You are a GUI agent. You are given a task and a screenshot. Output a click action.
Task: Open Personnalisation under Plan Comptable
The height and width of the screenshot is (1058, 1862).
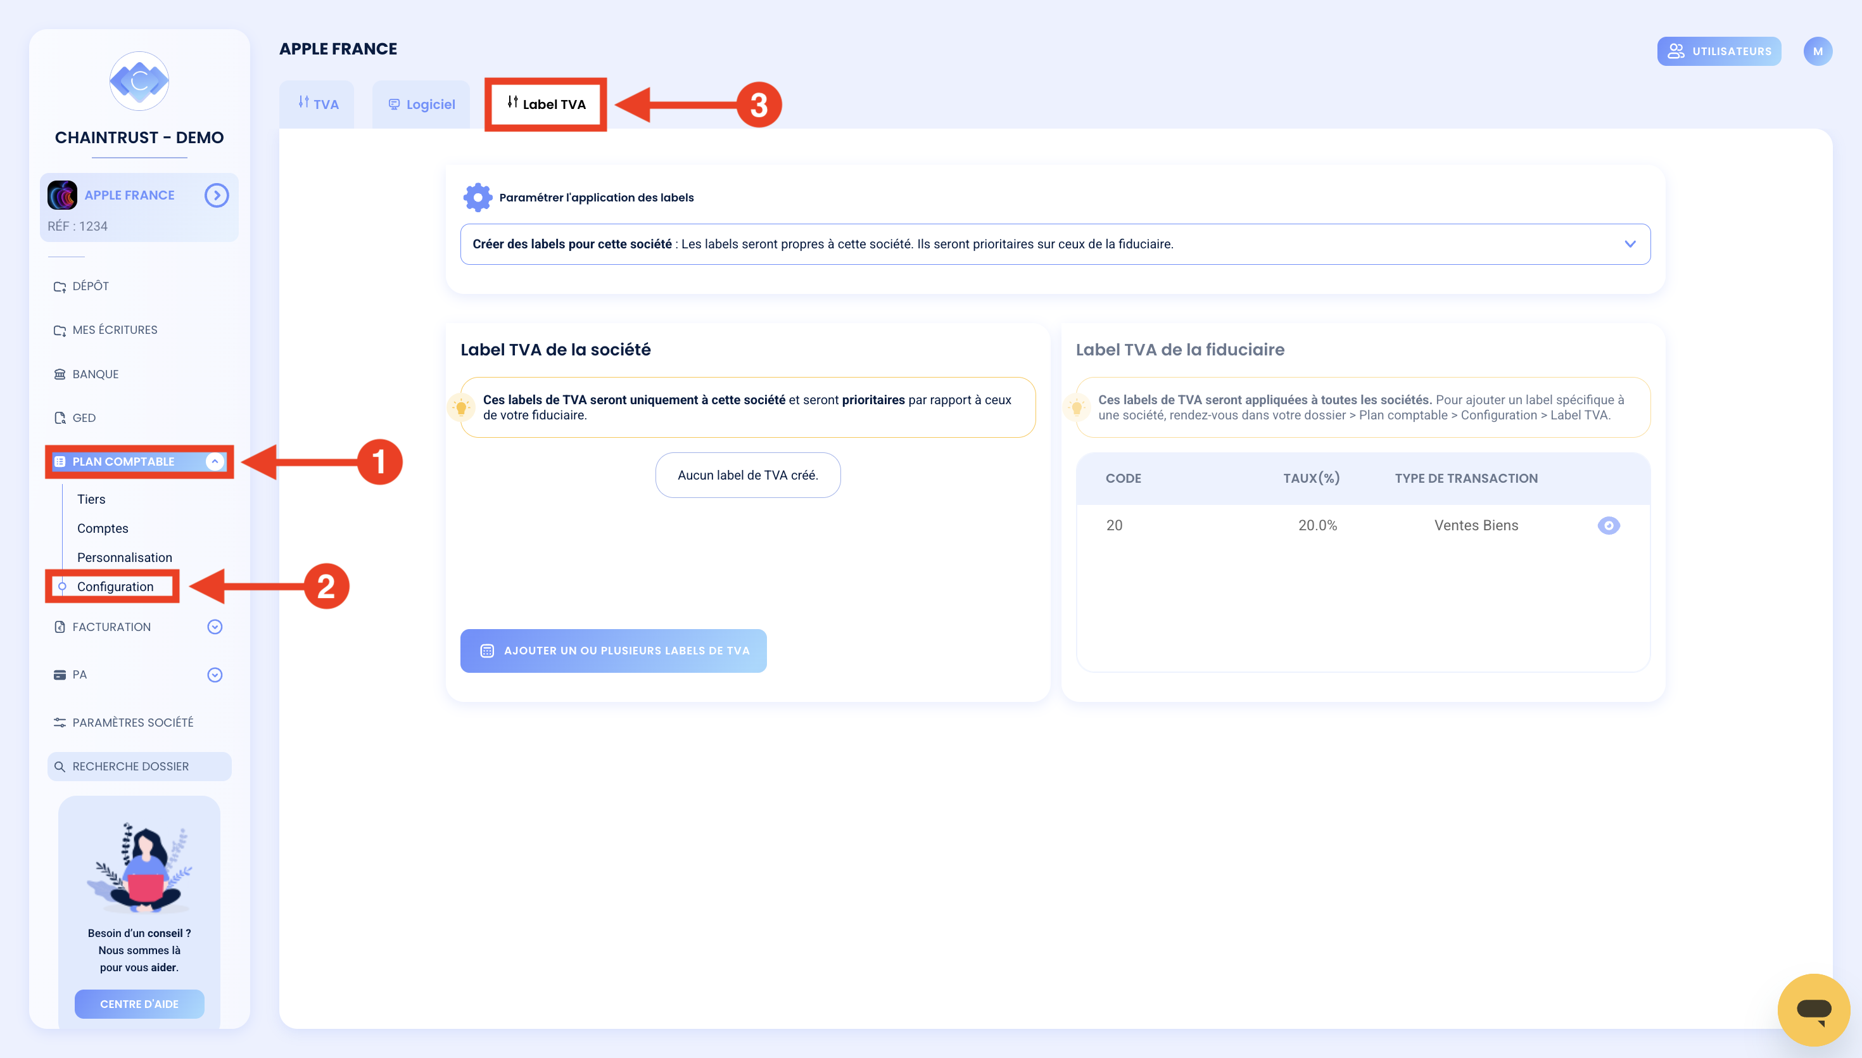[x=124, y=558]
